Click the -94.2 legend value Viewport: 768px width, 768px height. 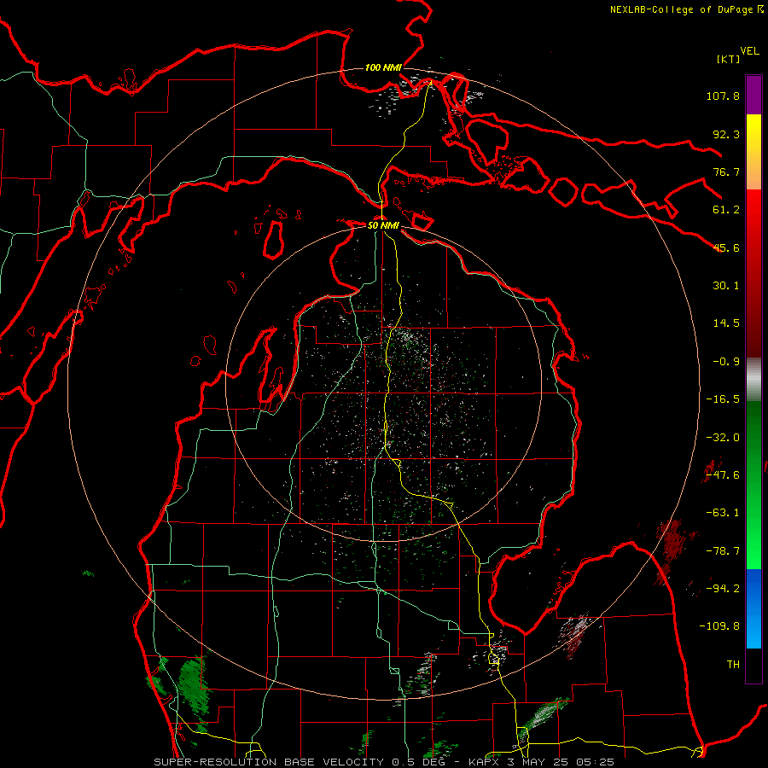tap(723, 588)
